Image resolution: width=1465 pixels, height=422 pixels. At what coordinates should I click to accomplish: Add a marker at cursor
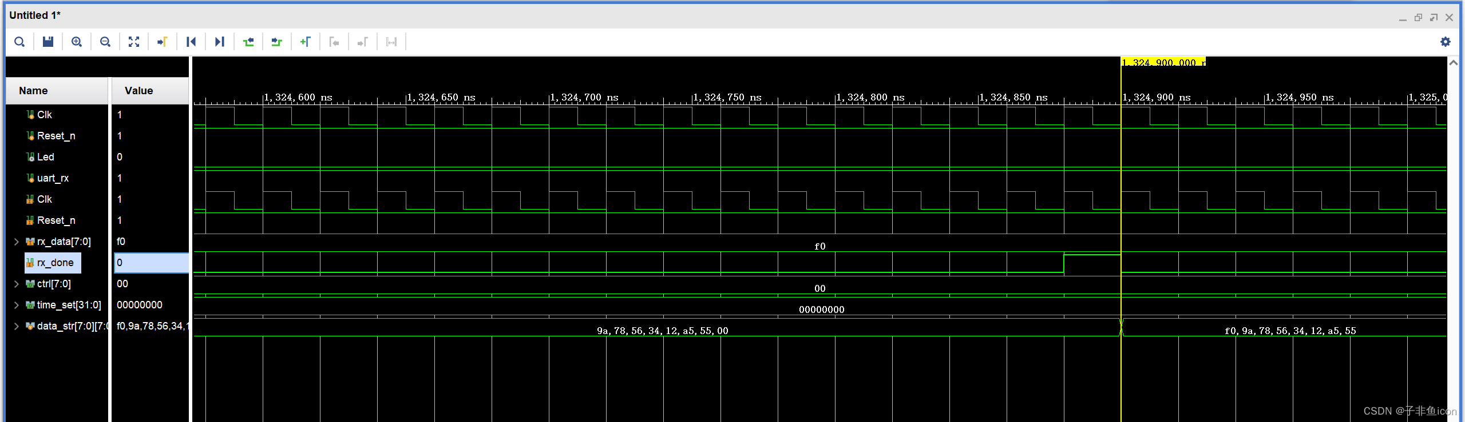(x=306, y=42)
